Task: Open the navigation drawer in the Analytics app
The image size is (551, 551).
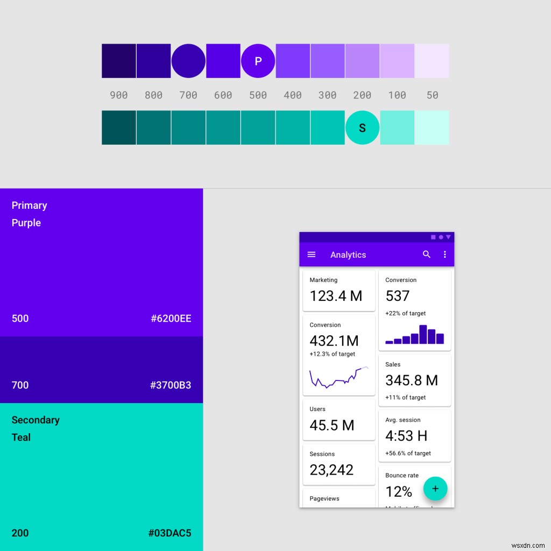Action: click(312, 255)
